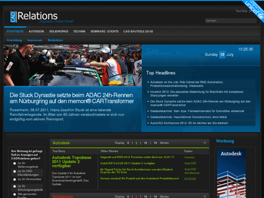Open the SolvisMax Fernwärmemodul headline
The width and height of the screenshot is (264, 198).
point(197,111)
